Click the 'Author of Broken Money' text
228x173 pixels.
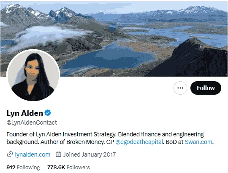(x=73, y=142)
